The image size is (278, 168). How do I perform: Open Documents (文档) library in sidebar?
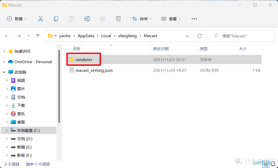(21, 97)
